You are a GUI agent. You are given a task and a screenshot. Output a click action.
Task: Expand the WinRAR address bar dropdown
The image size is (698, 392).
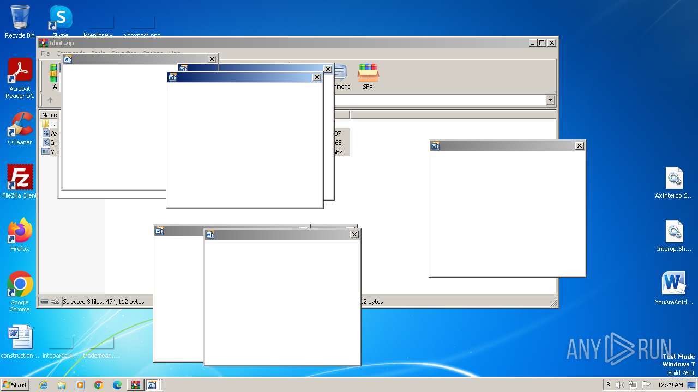550,100
